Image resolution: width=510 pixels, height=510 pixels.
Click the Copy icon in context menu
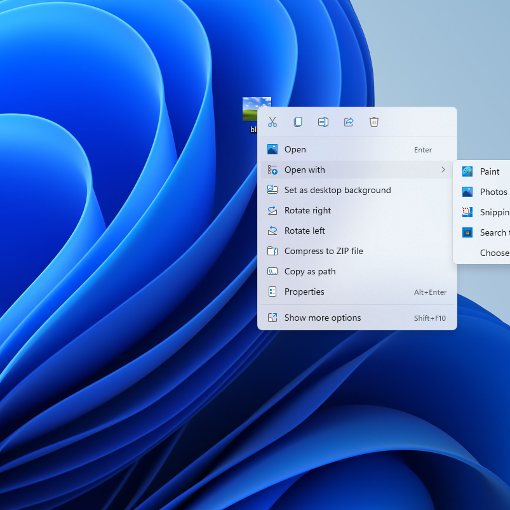coord(298,122)
